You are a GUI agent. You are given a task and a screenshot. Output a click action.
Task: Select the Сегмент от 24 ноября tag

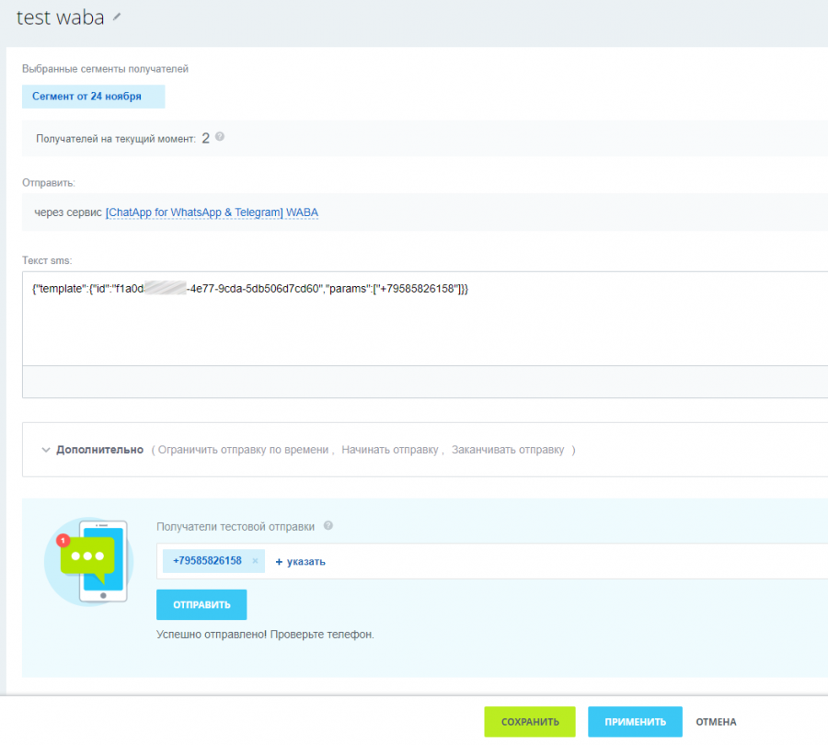tap(93, 96)
